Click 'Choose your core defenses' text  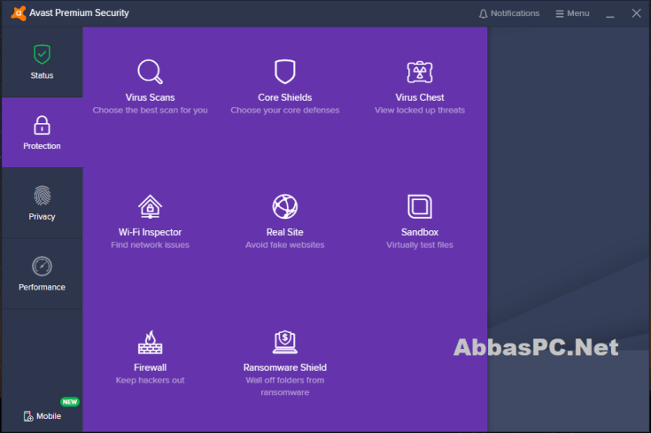pos(285,111)
